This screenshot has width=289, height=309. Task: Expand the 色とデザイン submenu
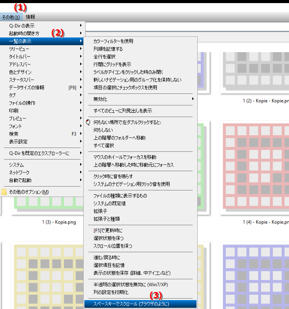(42, 72)
